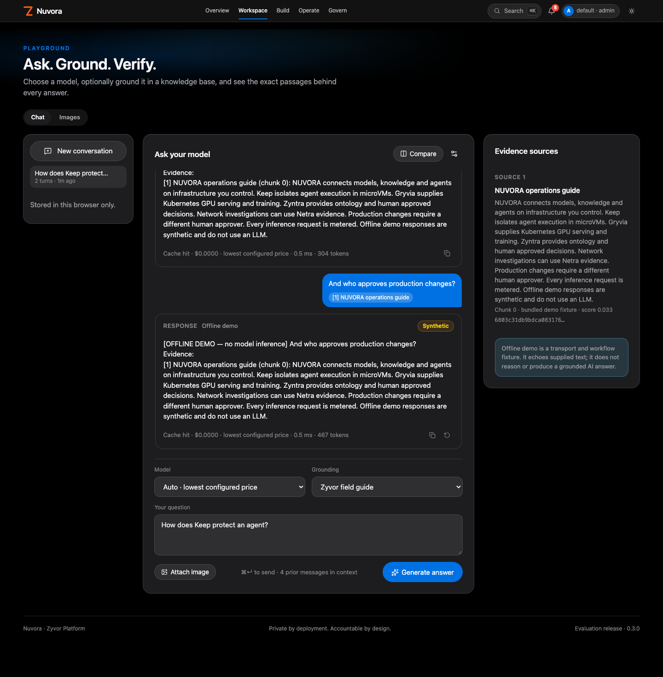The height and width of the screenshot is (677, 663).
Task: Click the Synthetic badge
Action: pyautogui.click(x=436, y=326)
